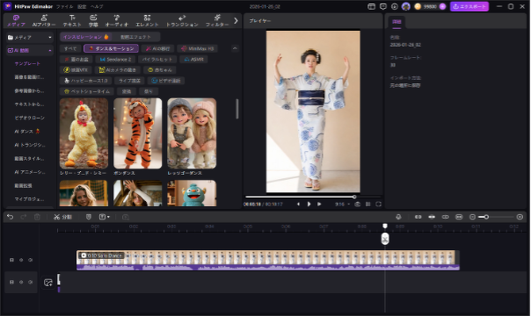Image resolution: width=531 pixels, height=316 pixels.
Task: Enter fullscreen preview mode
Action: pos(378,205)
